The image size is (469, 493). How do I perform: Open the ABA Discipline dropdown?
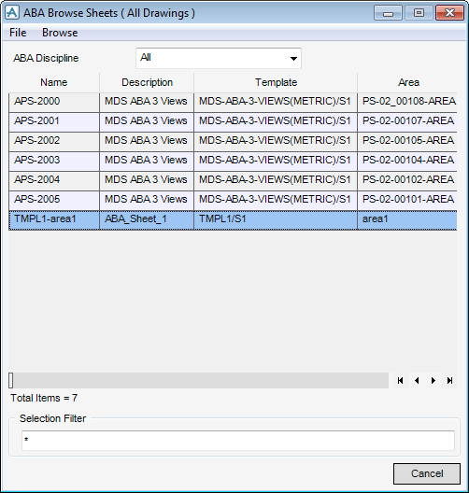coord(219,58)
